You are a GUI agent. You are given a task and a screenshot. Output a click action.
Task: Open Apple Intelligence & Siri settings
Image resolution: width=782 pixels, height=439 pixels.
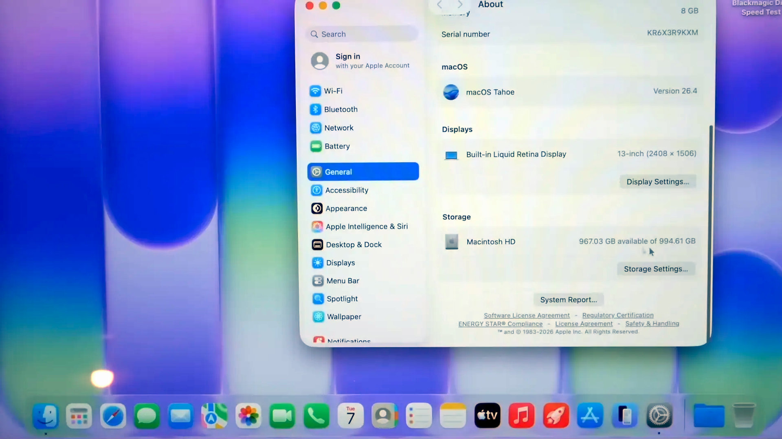coord(366,226)
